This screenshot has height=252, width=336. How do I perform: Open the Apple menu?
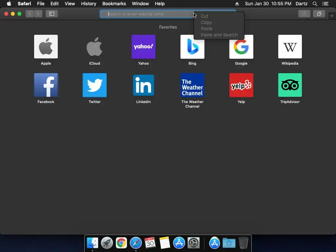tap(9, 4)
